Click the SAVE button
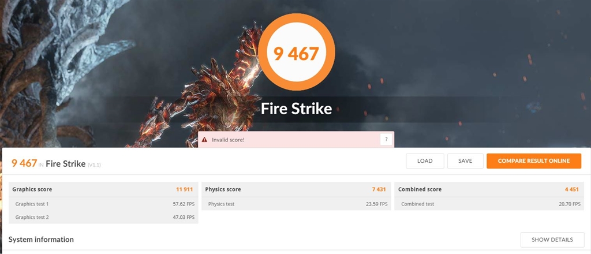This screenshot has width=591, height=254. 465,161
